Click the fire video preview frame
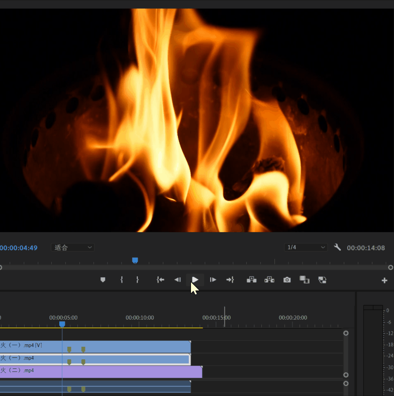The image size is (394, 396). click(x=197, y=121)
